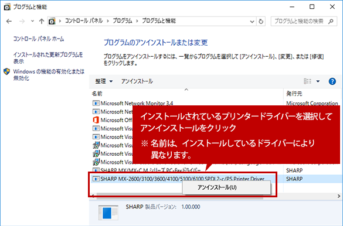Go up one level arrow
343x226 pixels.
[42, 21]
